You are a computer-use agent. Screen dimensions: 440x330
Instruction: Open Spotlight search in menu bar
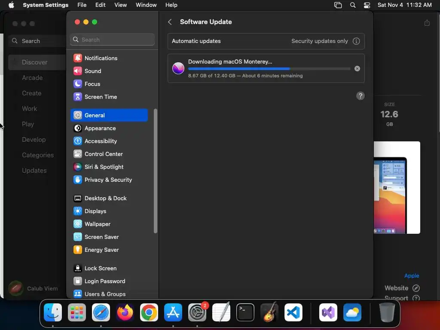click(353, 5)
